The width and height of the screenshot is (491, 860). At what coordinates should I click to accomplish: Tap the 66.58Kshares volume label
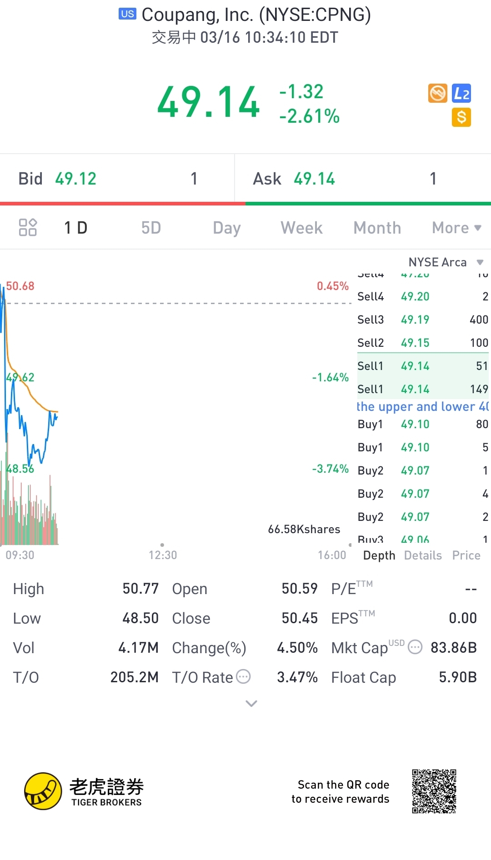click(304, 529)
